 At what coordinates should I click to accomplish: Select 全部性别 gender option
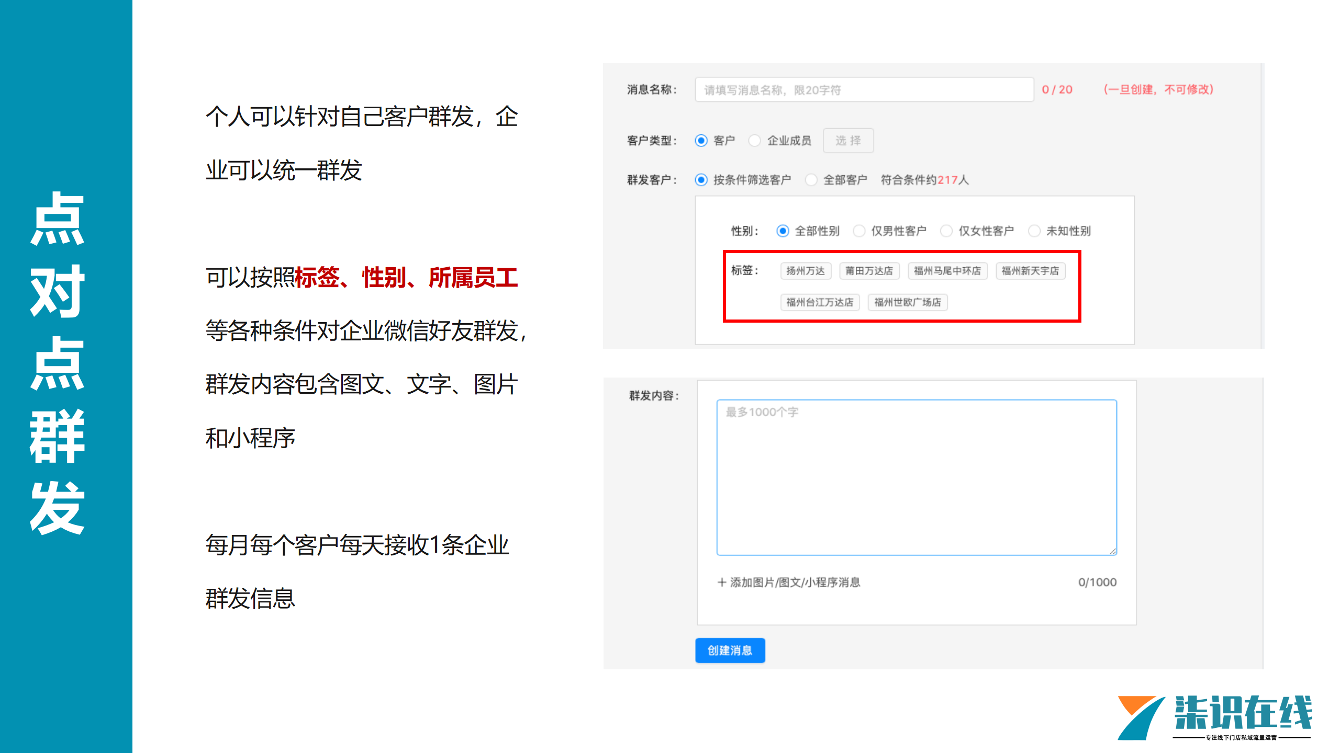coord(783,231)
